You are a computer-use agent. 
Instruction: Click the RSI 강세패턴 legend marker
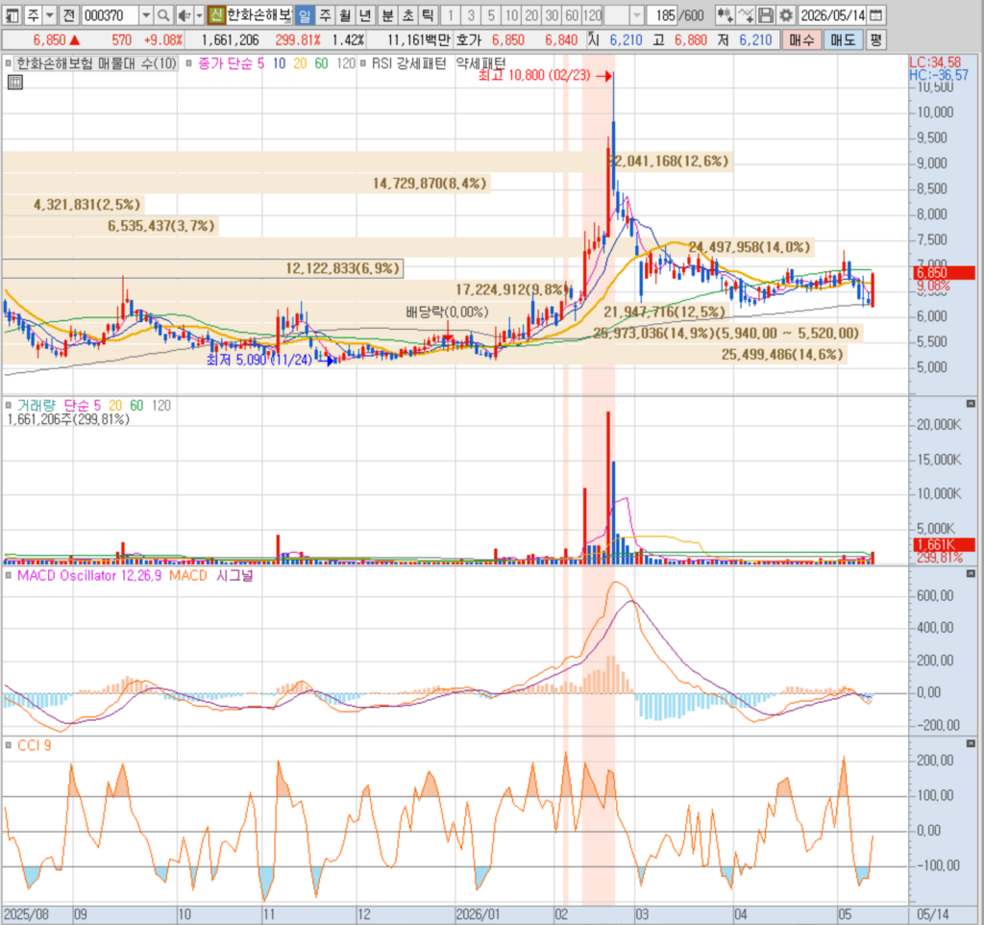pos(362,62)
